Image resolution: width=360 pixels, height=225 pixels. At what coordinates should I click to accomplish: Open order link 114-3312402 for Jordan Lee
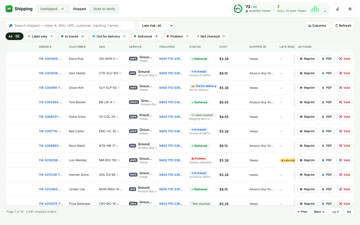pyautogui.click(x=50, y=189)
